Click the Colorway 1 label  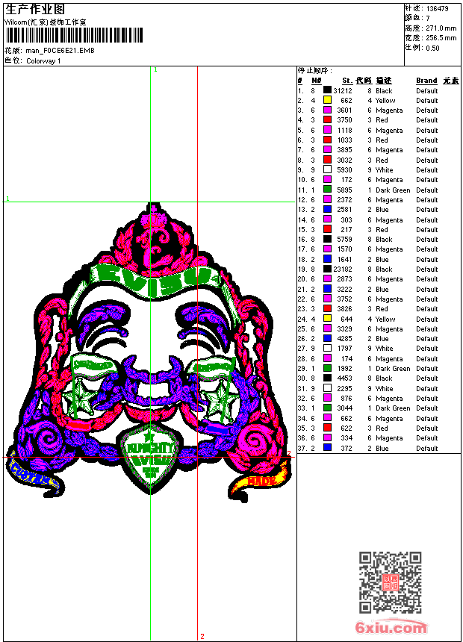click(43, 61)
